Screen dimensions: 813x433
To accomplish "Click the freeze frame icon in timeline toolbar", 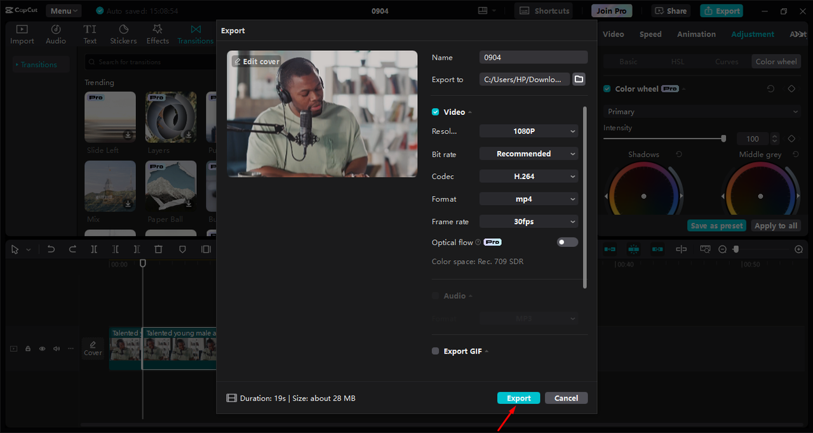I will click(x=206, y=250).
